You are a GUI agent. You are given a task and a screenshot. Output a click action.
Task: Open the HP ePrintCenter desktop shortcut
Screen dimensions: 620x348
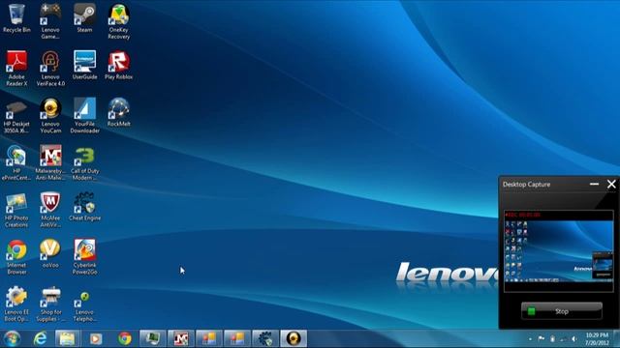[16, 162]
